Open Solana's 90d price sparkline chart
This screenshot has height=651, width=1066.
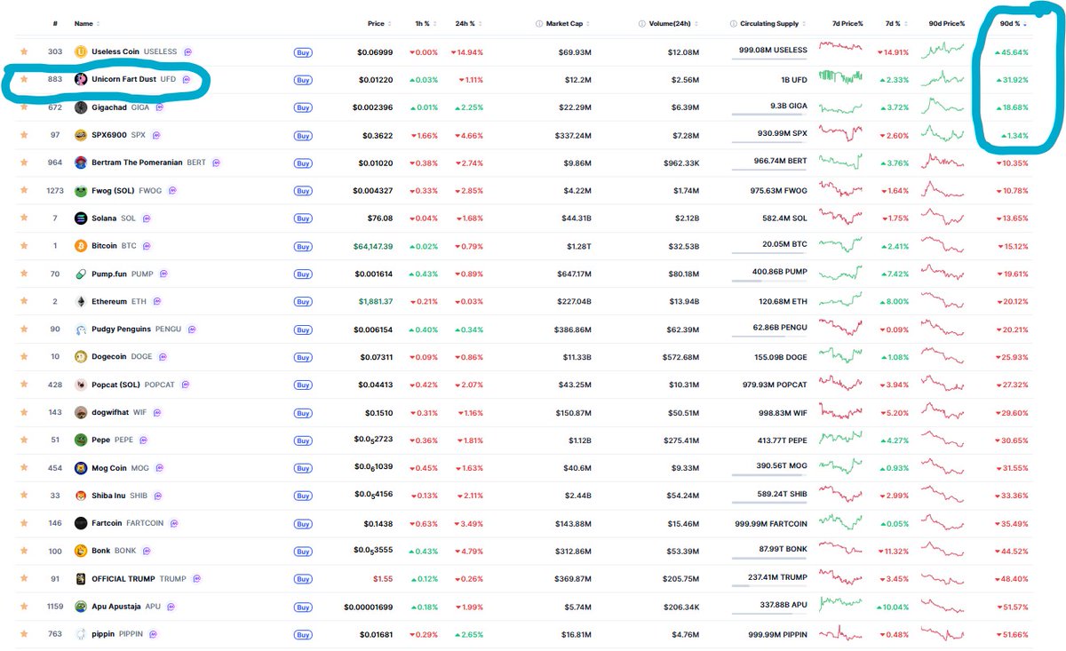pos(943,218)
